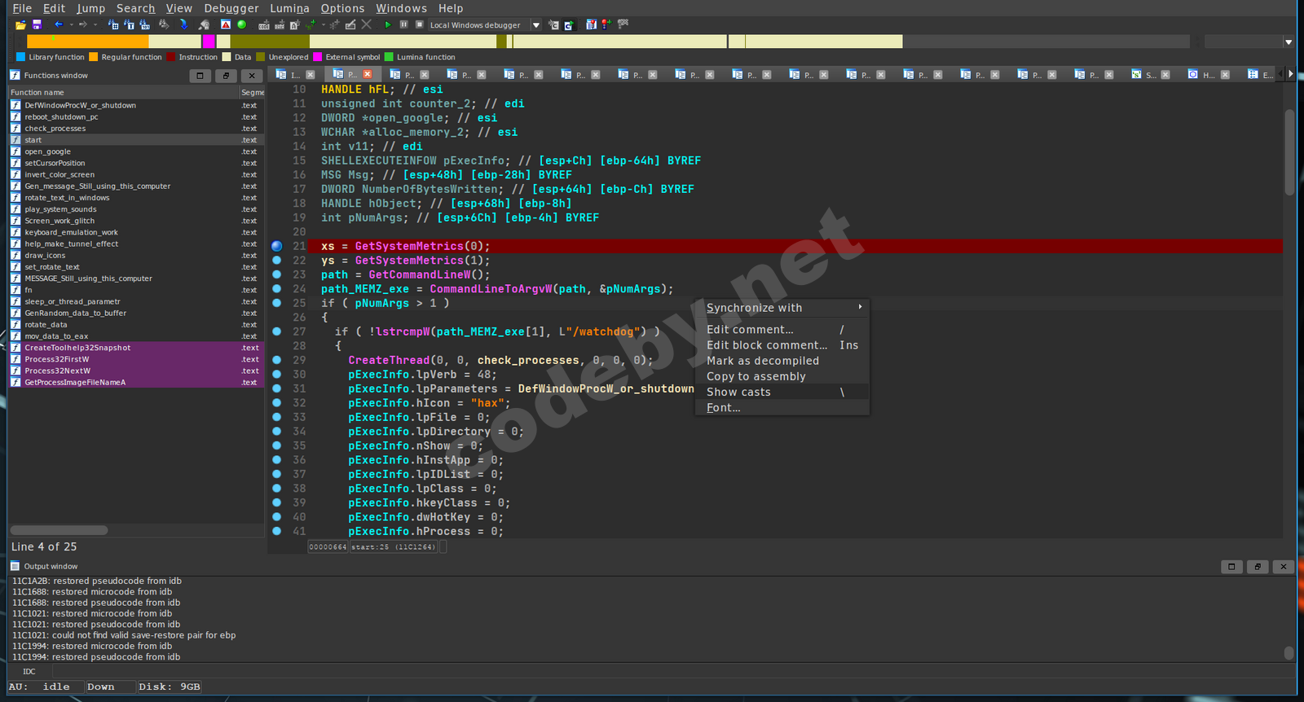The image size is (1304, 702).
Task: Open the Jump menu
Action: point(91,8)
